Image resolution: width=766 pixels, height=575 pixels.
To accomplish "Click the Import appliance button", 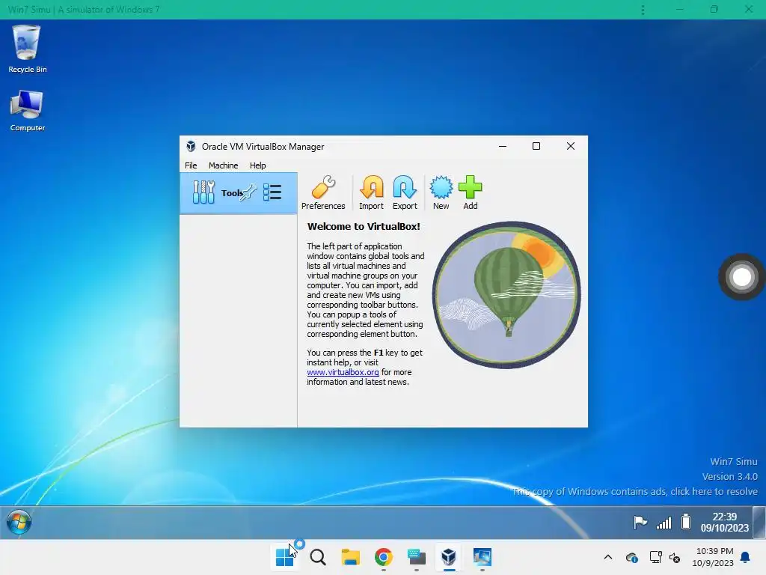I will click(x=371, y=192).
